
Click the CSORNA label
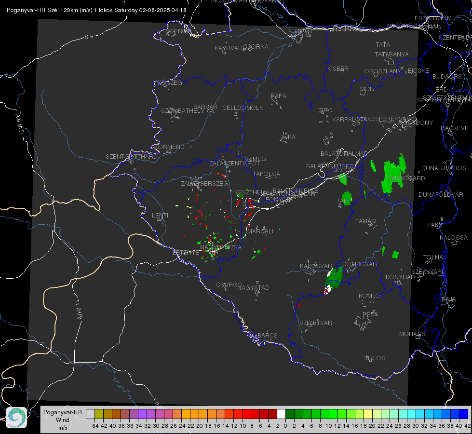pos(256,47)
